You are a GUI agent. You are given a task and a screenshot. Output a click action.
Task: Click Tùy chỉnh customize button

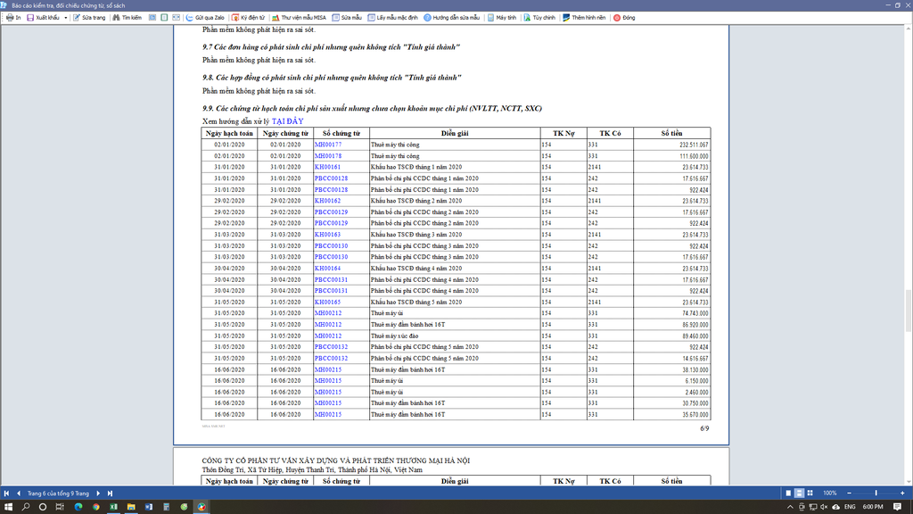[x=539, y=18]
